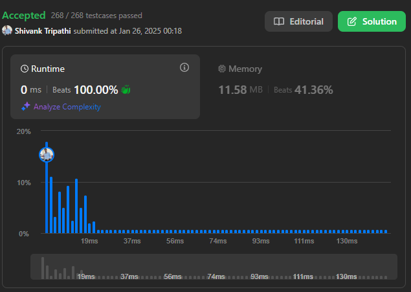The height and width of the screenshot is (292, 411).
Task: Click the 0 ms runtime value
Action: coord(31,90)
